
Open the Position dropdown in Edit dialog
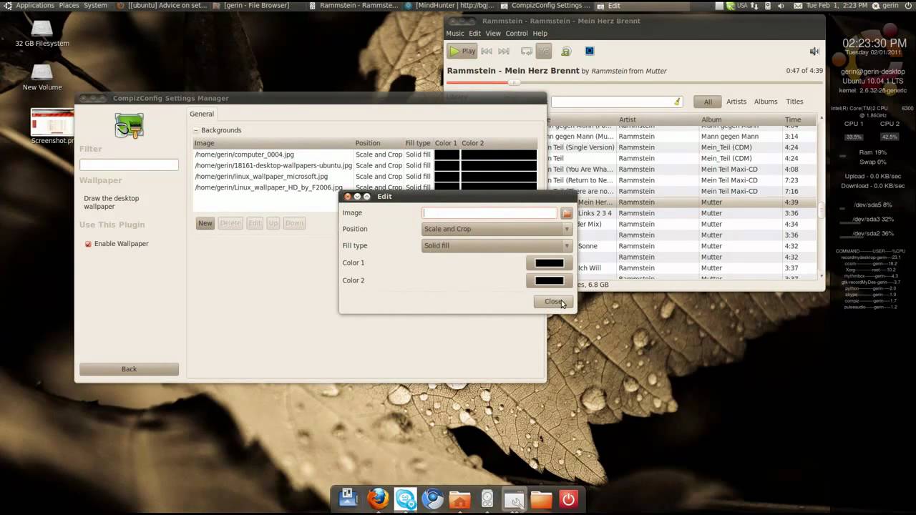coord(497,230)
